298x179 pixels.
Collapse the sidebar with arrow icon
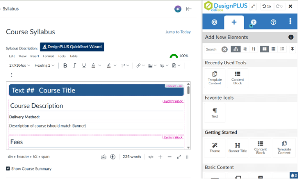click(189, 9)
